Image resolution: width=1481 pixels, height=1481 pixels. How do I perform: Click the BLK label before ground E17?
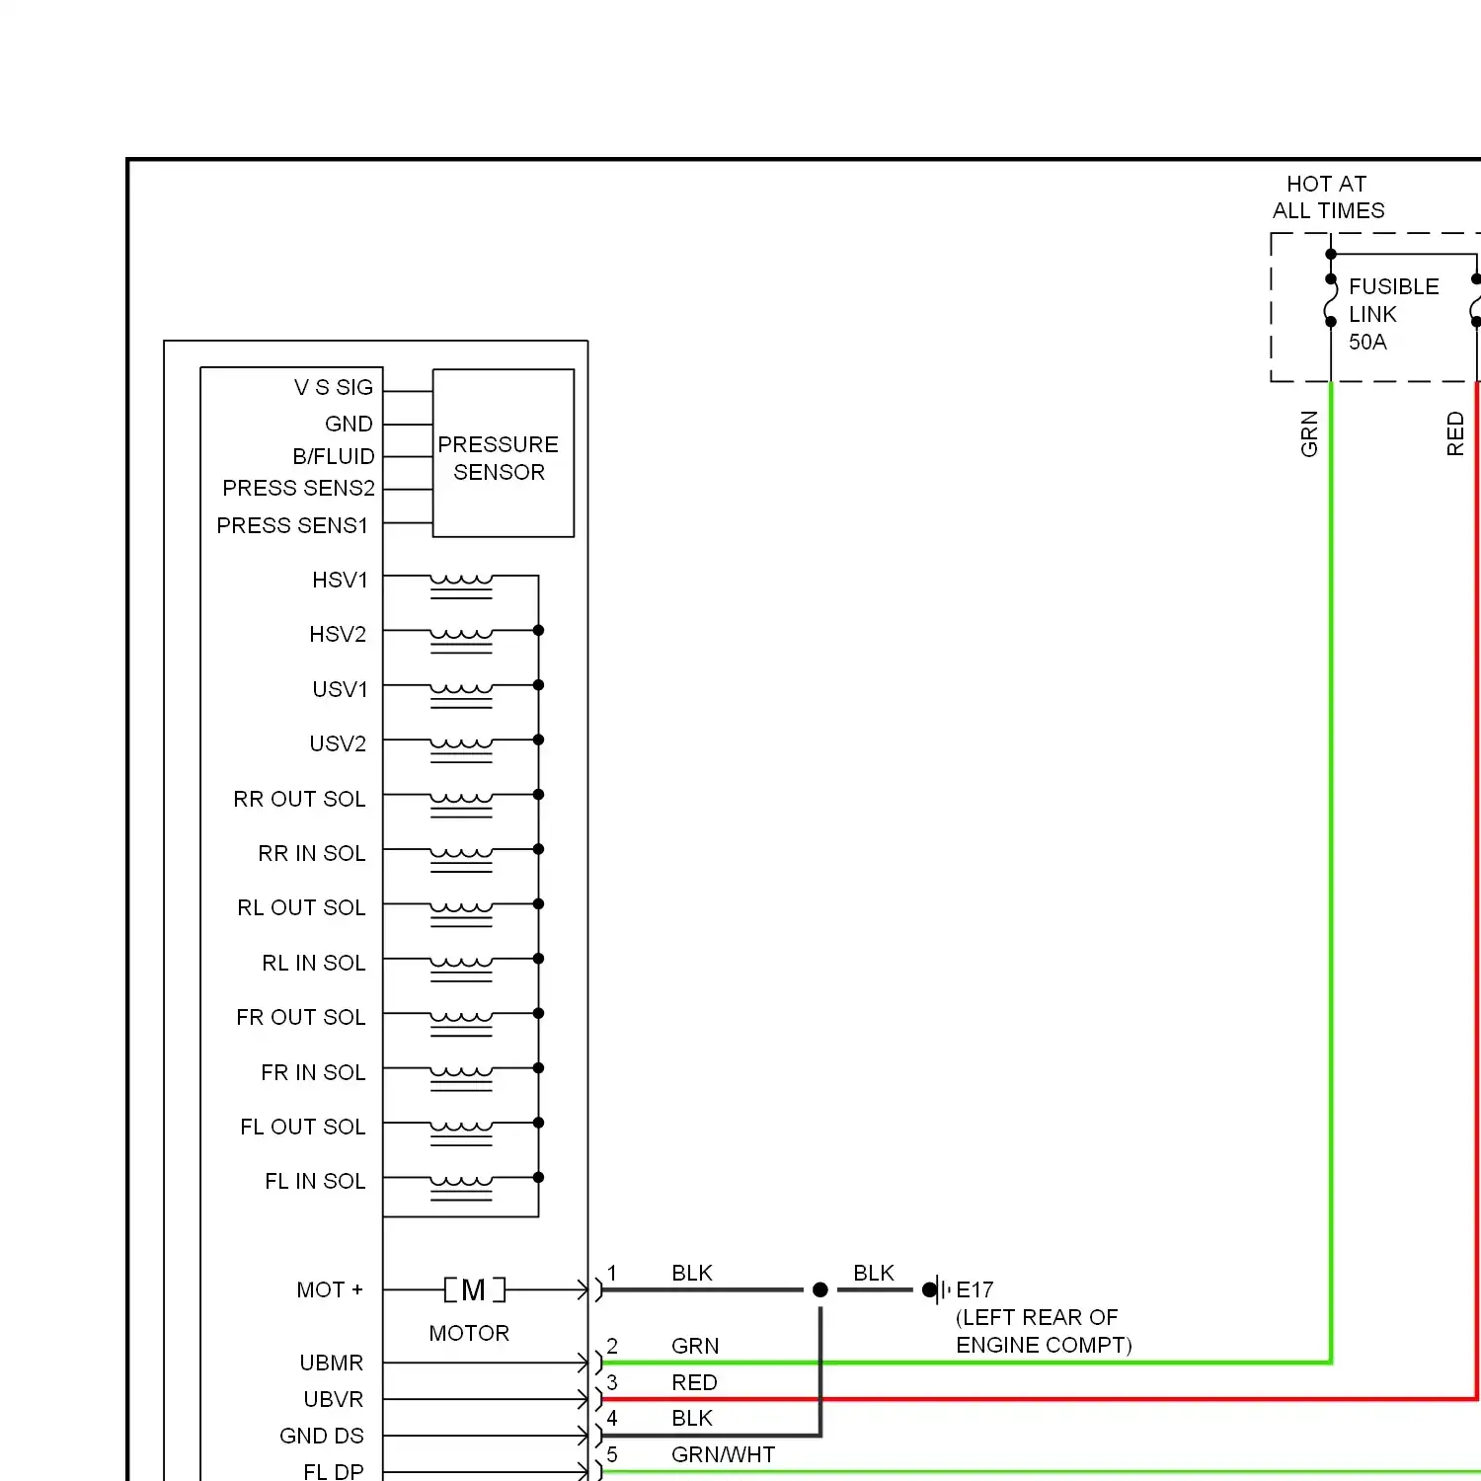click(874, 1273)
